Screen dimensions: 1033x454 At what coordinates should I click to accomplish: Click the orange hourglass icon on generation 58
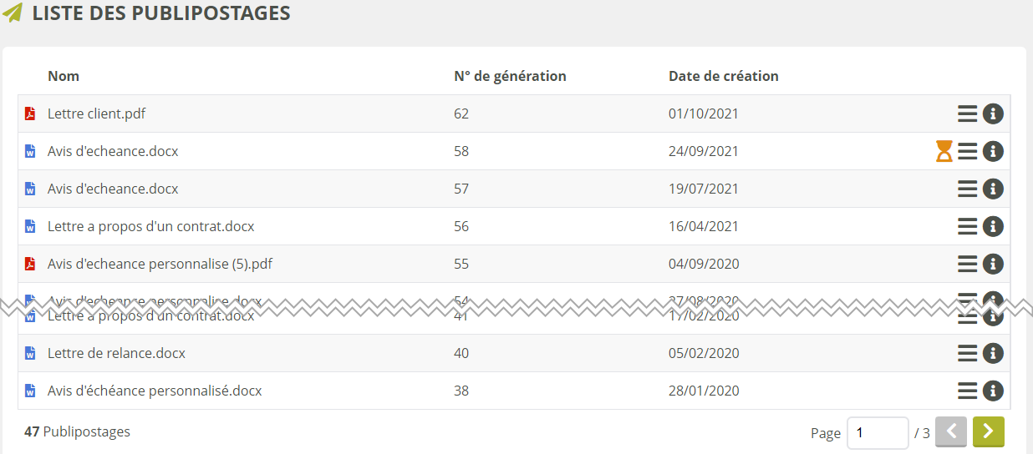click(x=944, y=151)
